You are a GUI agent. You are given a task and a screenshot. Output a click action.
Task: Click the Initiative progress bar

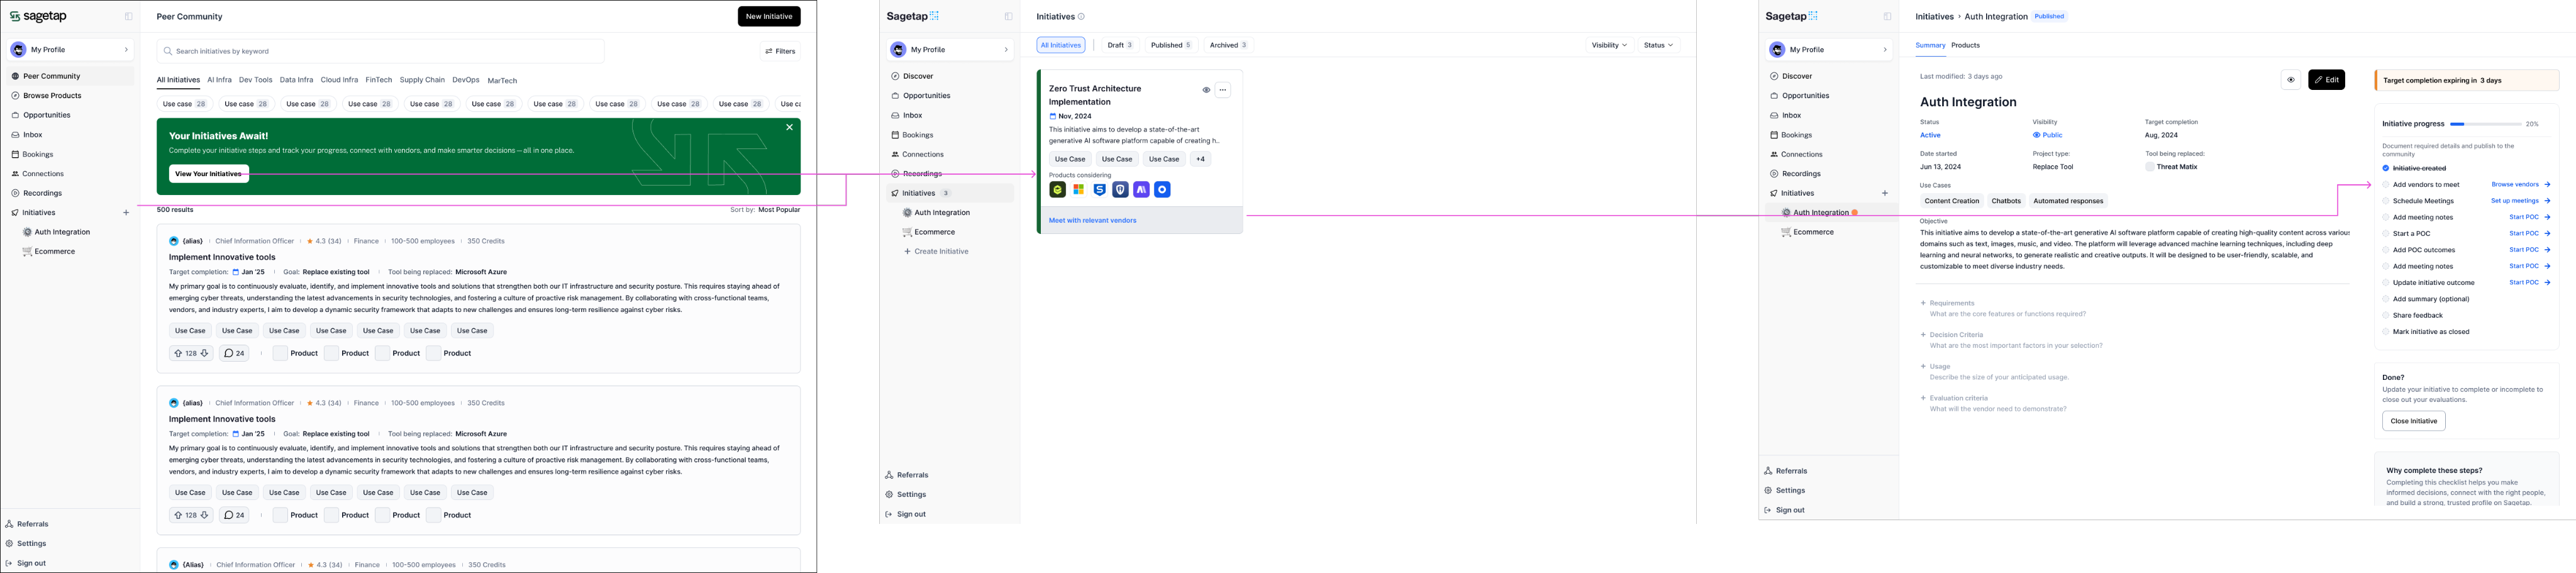tap(2485, 124)
